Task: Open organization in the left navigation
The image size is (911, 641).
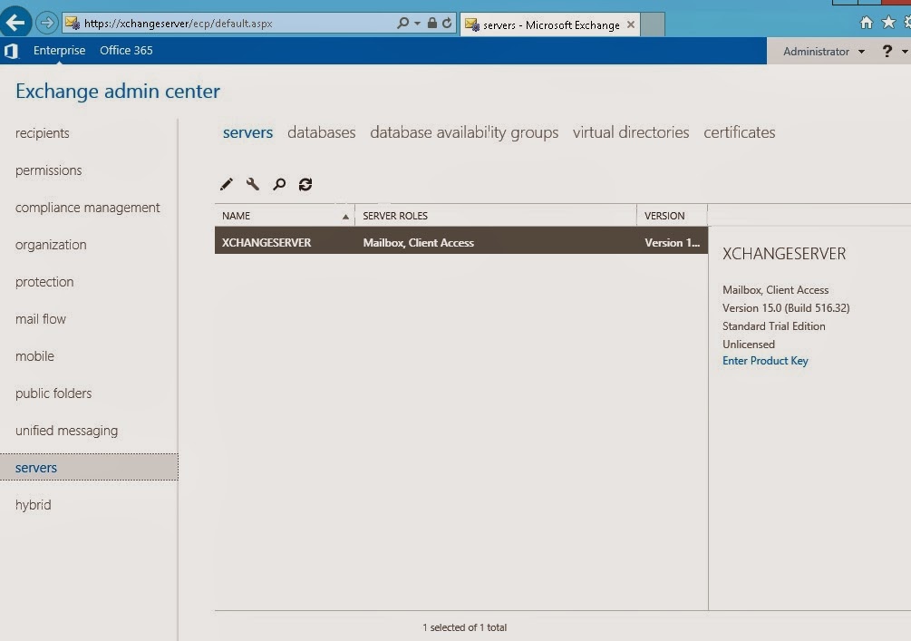Action: [51, 245]
